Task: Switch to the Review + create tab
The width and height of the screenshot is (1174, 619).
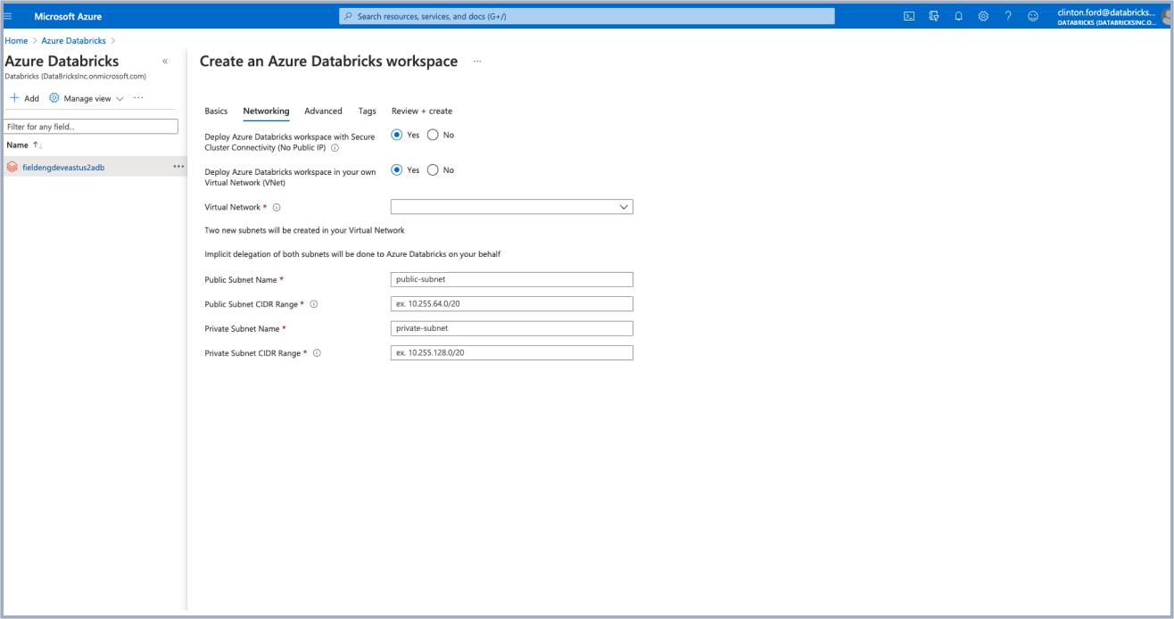Action: (x=421, y=111)
